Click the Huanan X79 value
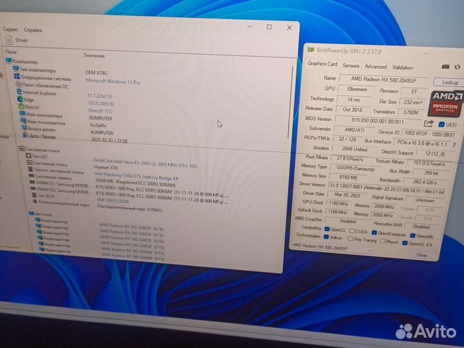This screenshot has width=464, height=348. click(106, 168)
